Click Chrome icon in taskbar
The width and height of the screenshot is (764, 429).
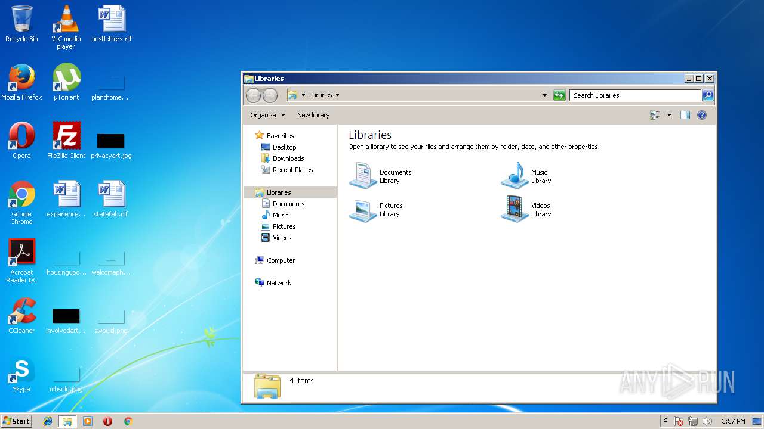tap(128, 421)
